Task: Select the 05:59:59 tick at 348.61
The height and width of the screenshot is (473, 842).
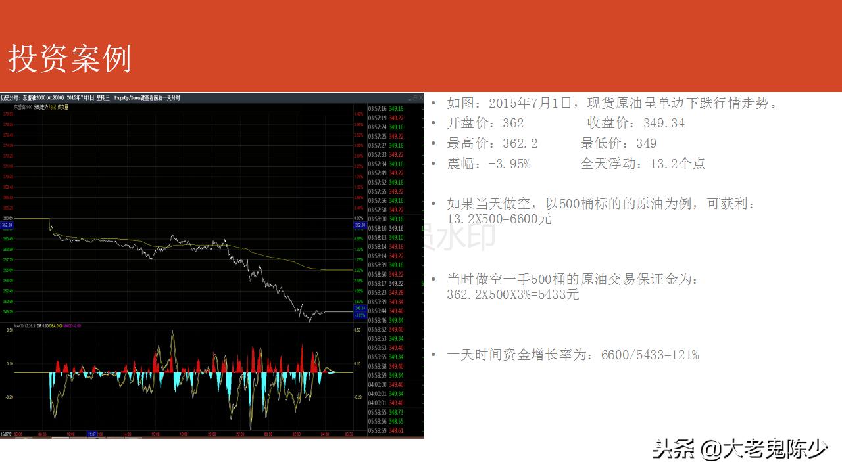Action: [385, 430]
